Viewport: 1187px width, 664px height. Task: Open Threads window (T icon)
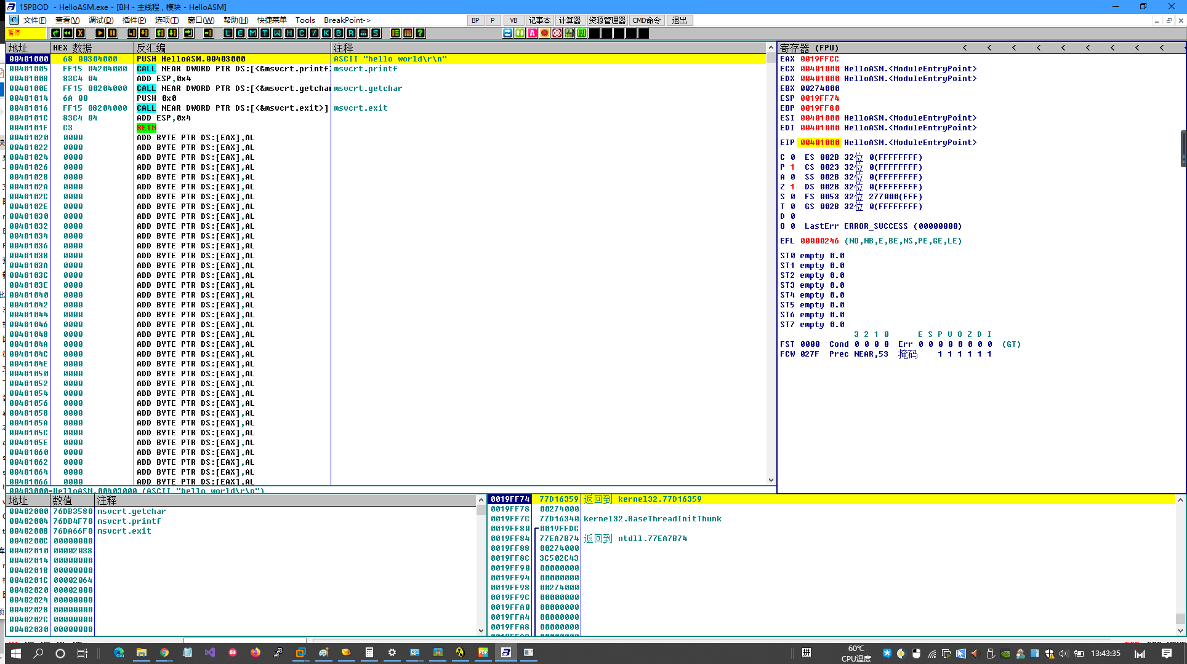[265, 33]
